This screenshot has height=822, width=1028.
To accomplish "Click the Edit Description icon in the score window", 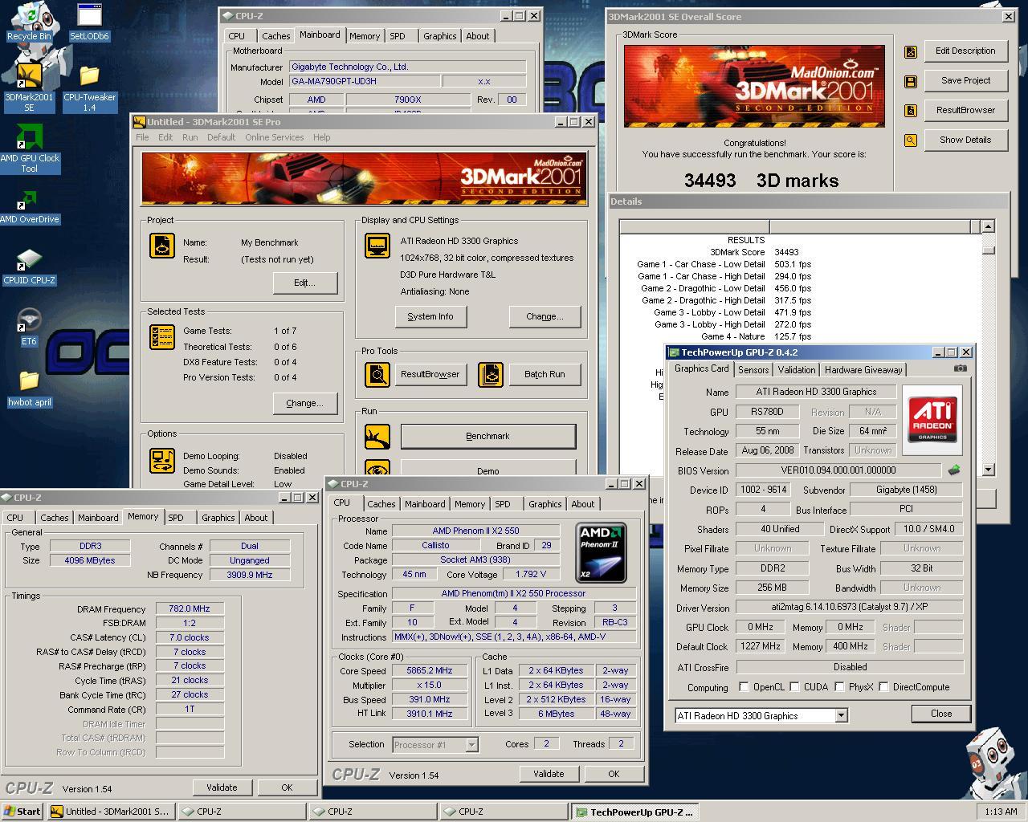I will pos(911,51).
